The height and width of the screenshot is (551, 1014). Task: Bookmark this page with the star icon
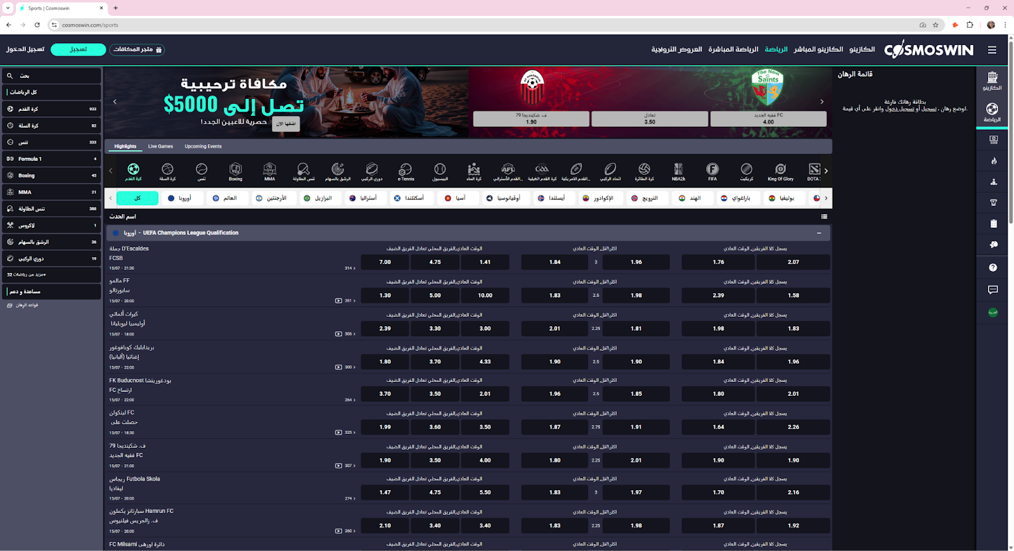click(x=935, y=25)
